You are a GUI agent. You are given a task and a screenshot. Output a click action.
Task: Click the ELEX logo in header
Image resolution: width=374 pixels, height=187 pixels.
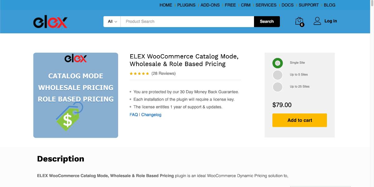[50, 22]
